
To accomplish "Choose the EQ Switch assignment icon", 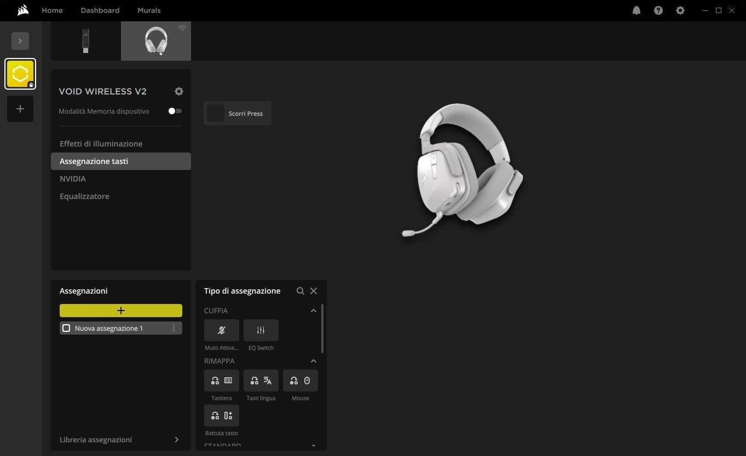I will coord(261,330).
